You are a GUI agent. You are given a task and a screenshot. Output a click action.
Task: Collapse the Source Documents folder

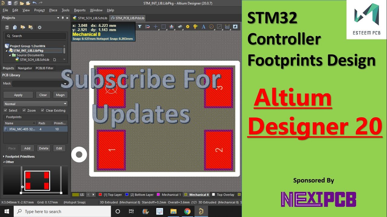coord(10,55)
